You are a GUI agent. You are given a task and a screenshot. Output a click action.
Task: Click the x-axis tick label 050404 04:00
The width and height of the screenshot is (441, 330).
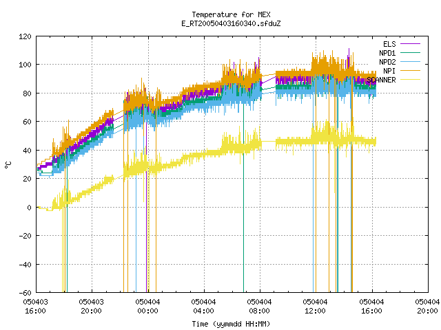tap(203, 307)
